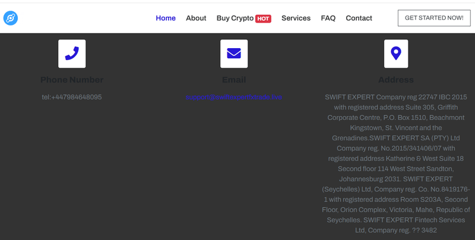The image size is (475, 240).
Task: Click the tel:+447984648095 phone number
Action: (x=72, y=97)
